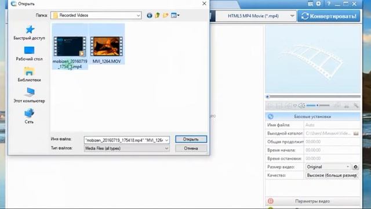Open the view menu icon in the dialog
Viewport: 371px width, 209px height.
coord(175,16)
